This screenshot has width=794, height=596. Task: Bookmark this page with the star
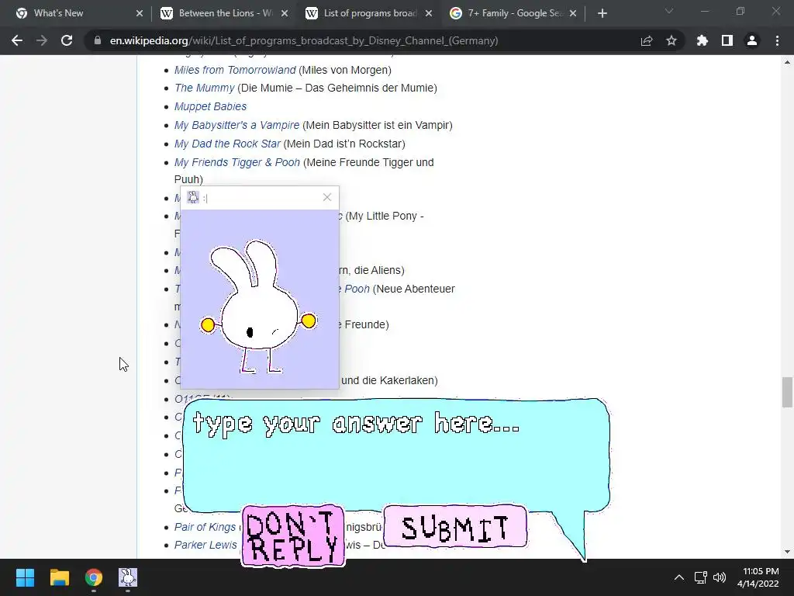[671, 40]
